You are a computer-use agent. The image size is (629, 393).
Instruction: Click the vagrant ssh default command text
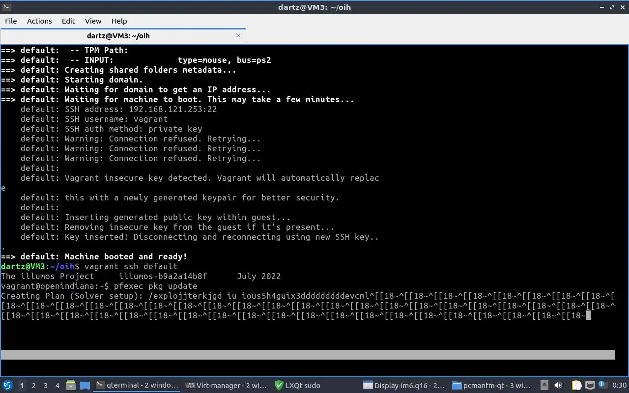pos(131,266)
